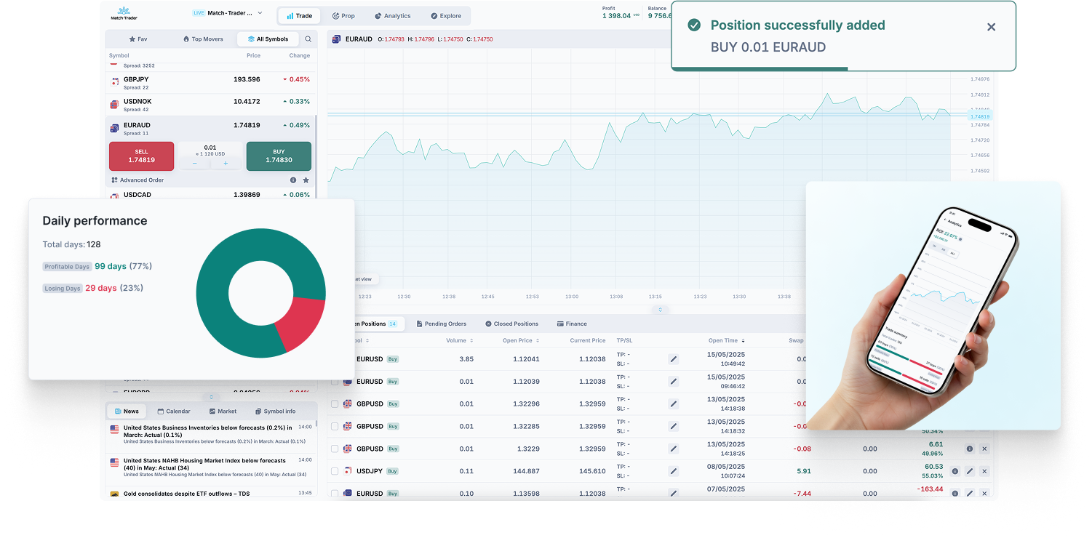Tick the USDJPY position checkbox
This screenshot has height=538, width=1092.
[x=335, y=471]
